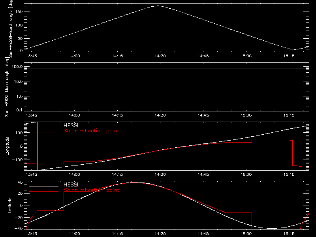Click 14:45 label under Latitude plot

pos(203,234)
